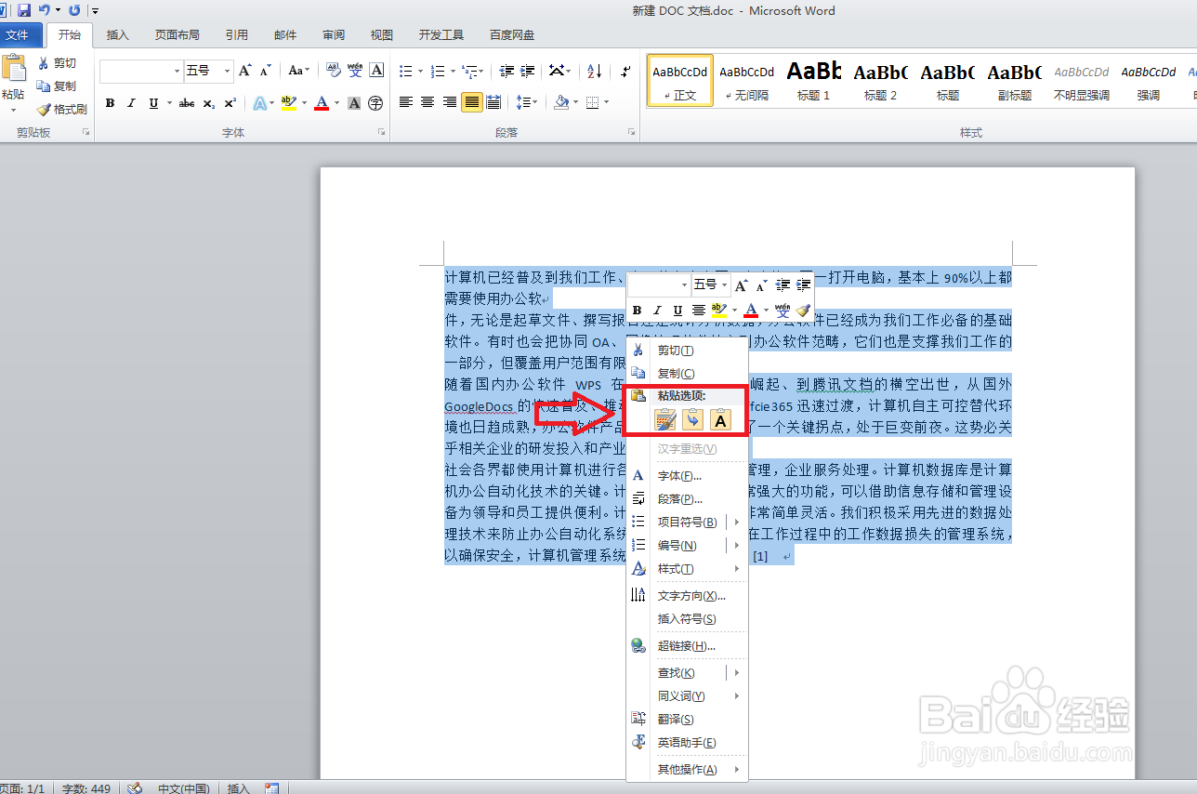Shrink font size in the ribbon
Screen dimensions: 1197x794
(x=265, y=71)
